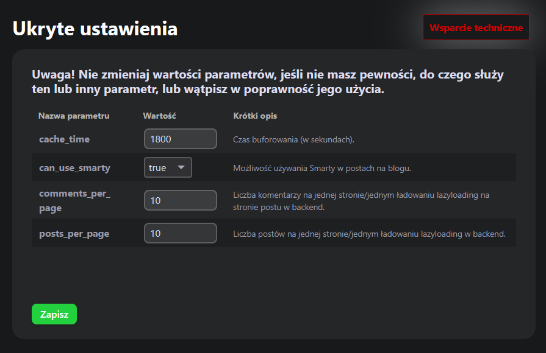Image resolution: width=546 pixels, height=353 pixels.
Task: Click the Uwaga warning message text
Action: pos(268,82)
